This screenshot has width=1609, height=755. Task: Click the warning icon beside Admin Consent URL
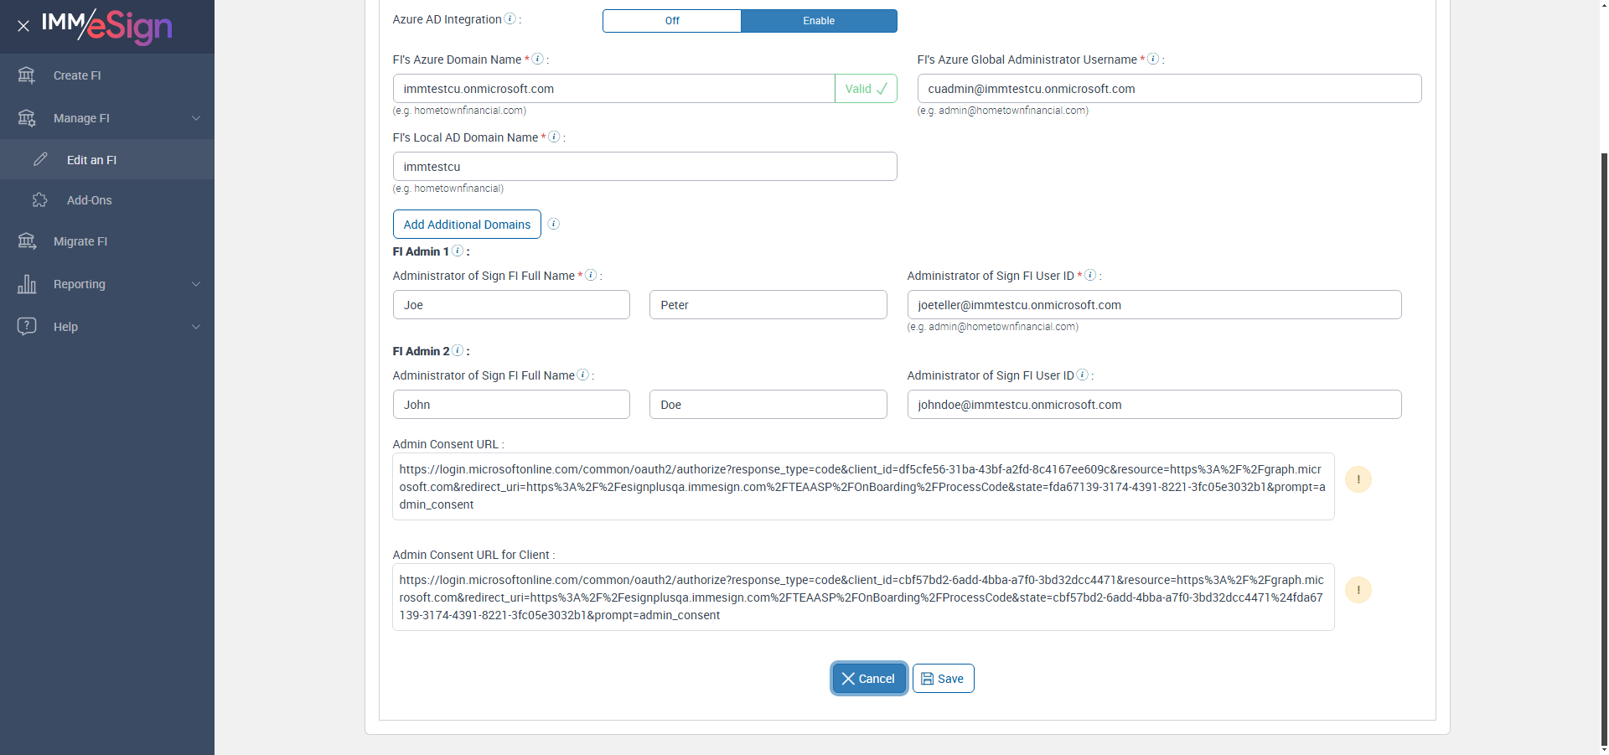[x=1358, y=479]
